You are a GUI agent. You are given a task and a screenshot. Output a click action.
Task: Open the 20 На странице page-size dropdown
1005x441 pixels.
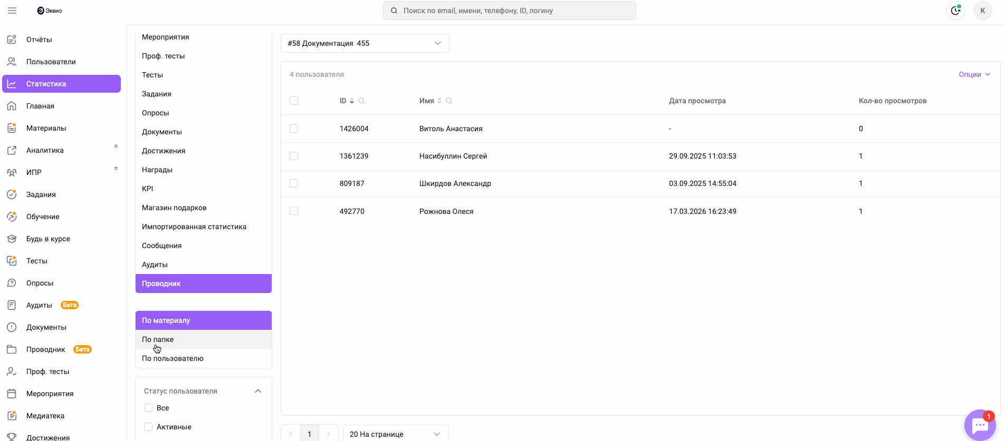click(395, 434)
